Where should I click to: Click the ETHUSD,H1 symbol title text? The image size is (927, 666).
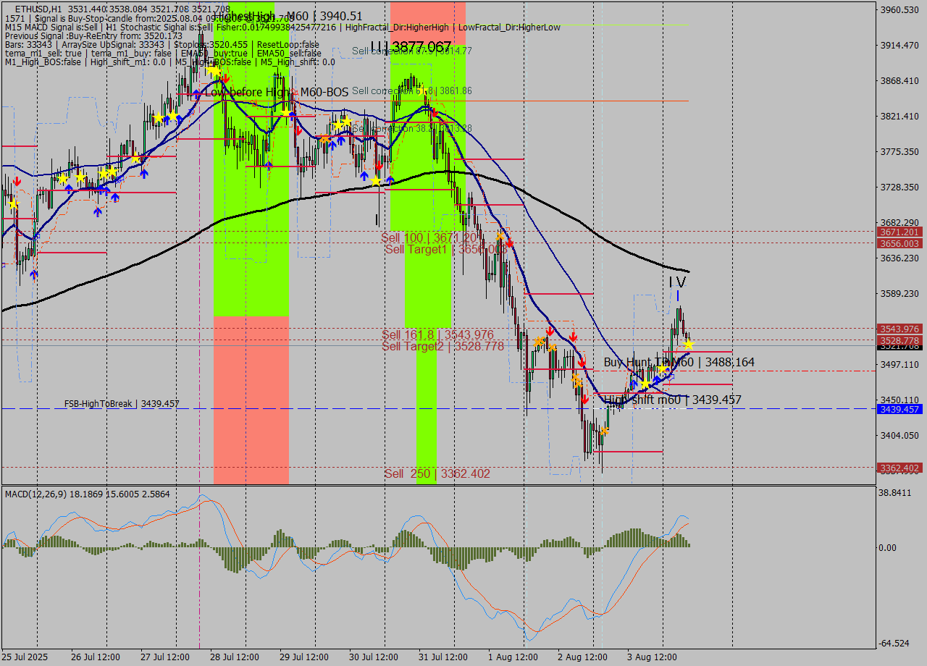click(38, 9)
